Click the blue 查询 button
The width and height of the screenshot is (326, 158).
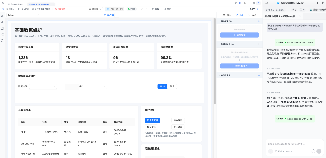point(162,86)
